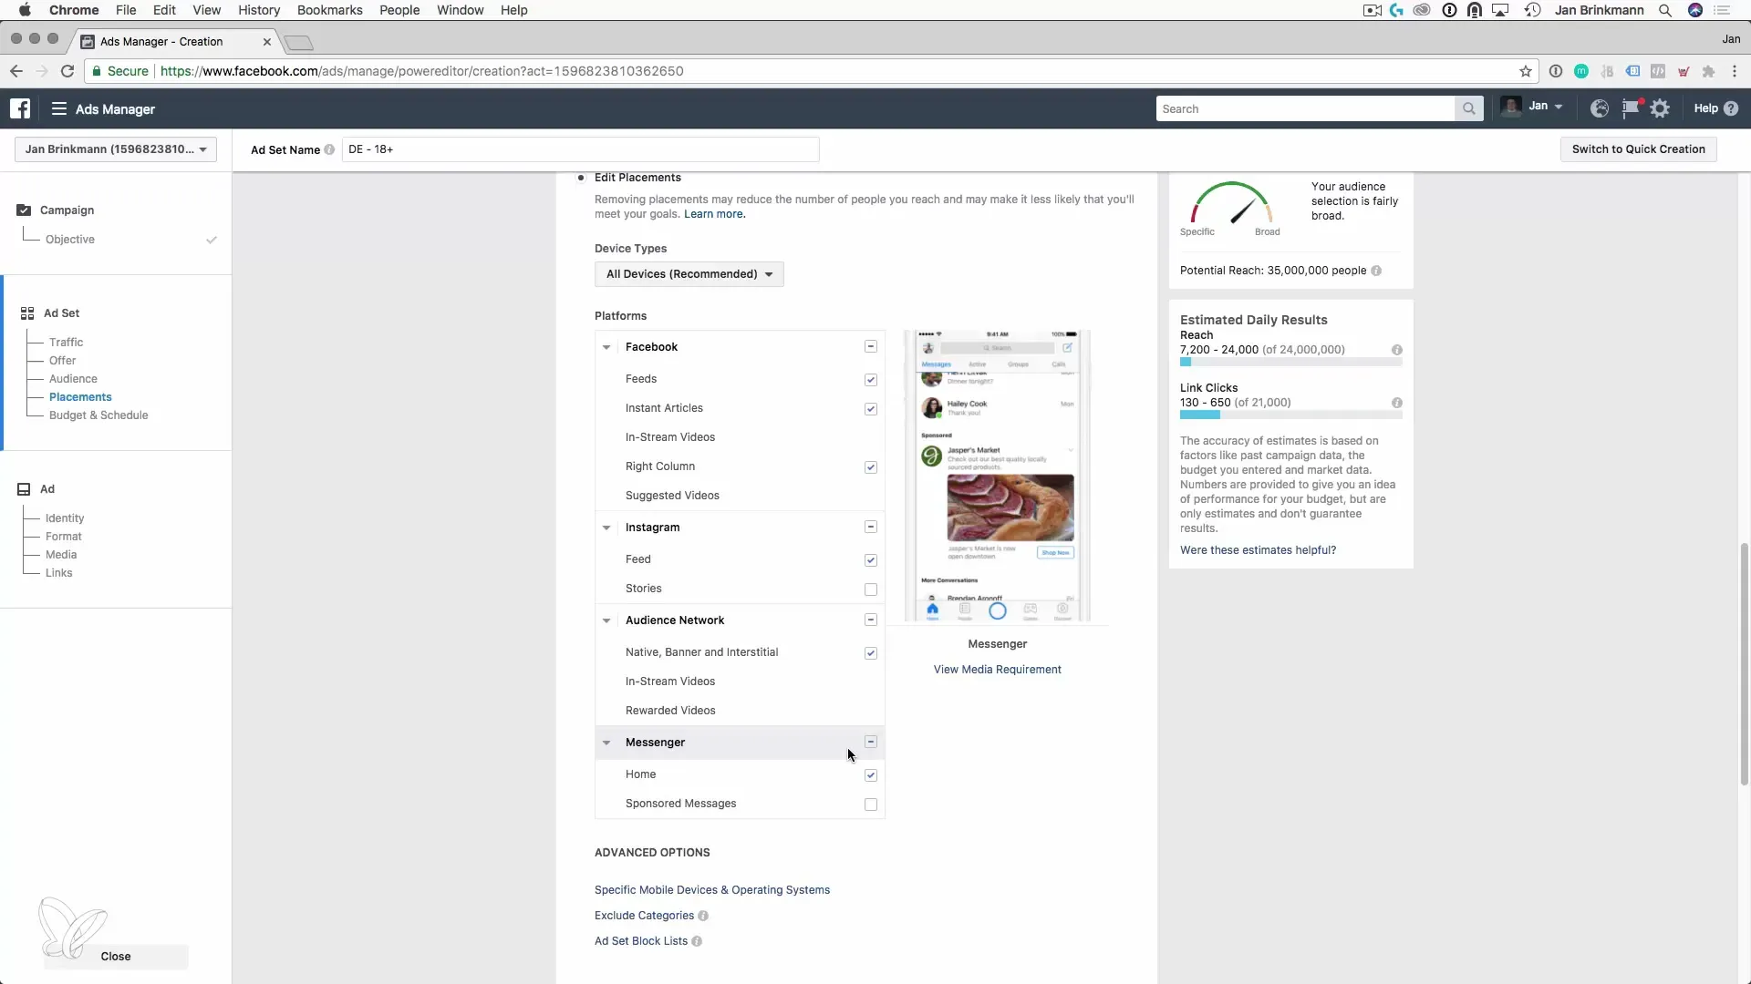Image resolution: width=1751 pixels, height=984 pixels.
Task: Collapse the Audience Network section
Action: pyautogui.click(x=606, y=620)
